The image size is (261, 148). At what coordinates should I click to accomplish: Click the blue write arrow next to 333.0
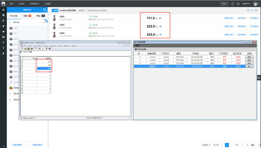[x=161, y=35]
